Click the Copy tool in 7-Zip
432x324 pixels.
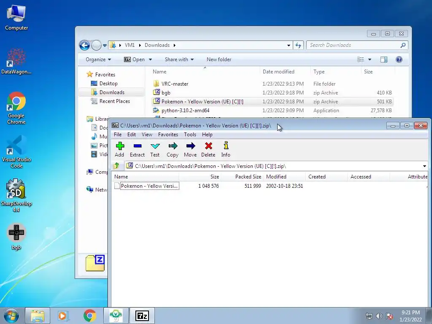coord(173,149)
